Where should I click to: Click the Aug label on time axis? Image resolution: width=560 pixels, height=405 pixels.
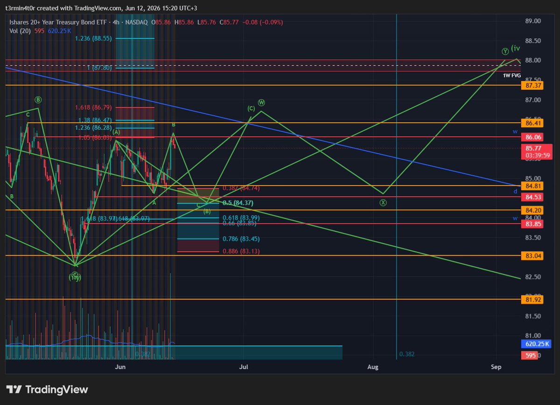(x=372, y=367)
